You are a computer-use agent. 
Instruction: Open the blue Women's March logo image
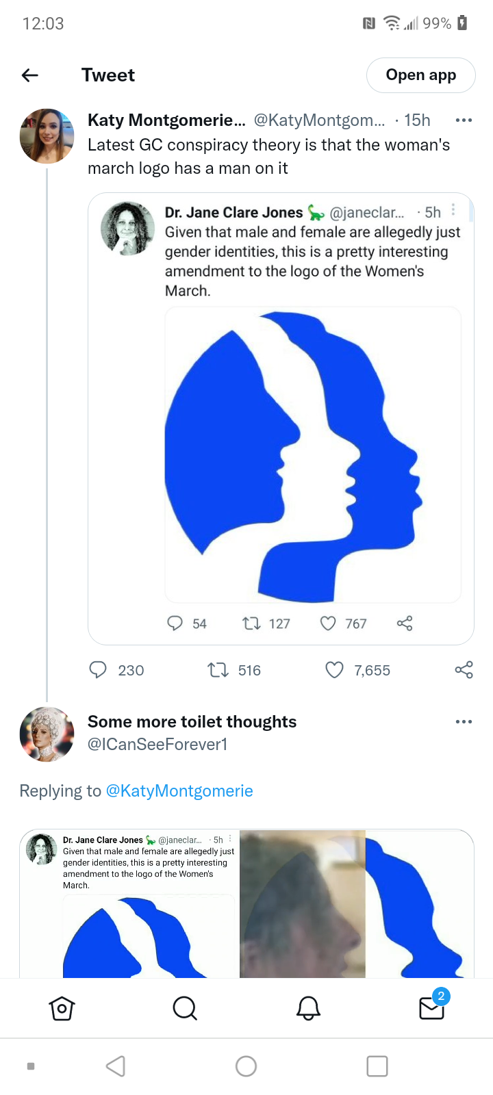313,455
